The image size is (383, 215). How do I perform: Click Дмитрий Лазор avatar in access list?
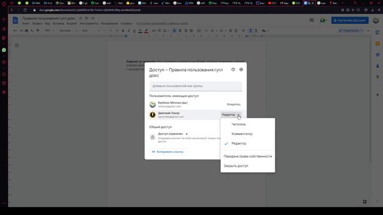153,115
